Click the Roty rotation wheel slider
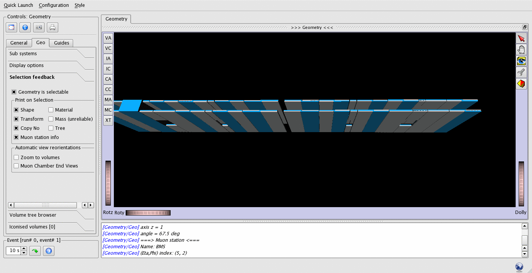The image size is (532, 273). coord(148,213)
